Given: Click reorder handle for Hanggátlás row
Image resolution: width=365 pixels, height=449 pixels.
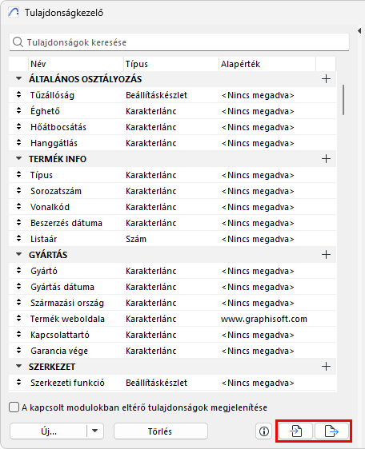Looking at the screenshot, I should click(x=18, y=143).
